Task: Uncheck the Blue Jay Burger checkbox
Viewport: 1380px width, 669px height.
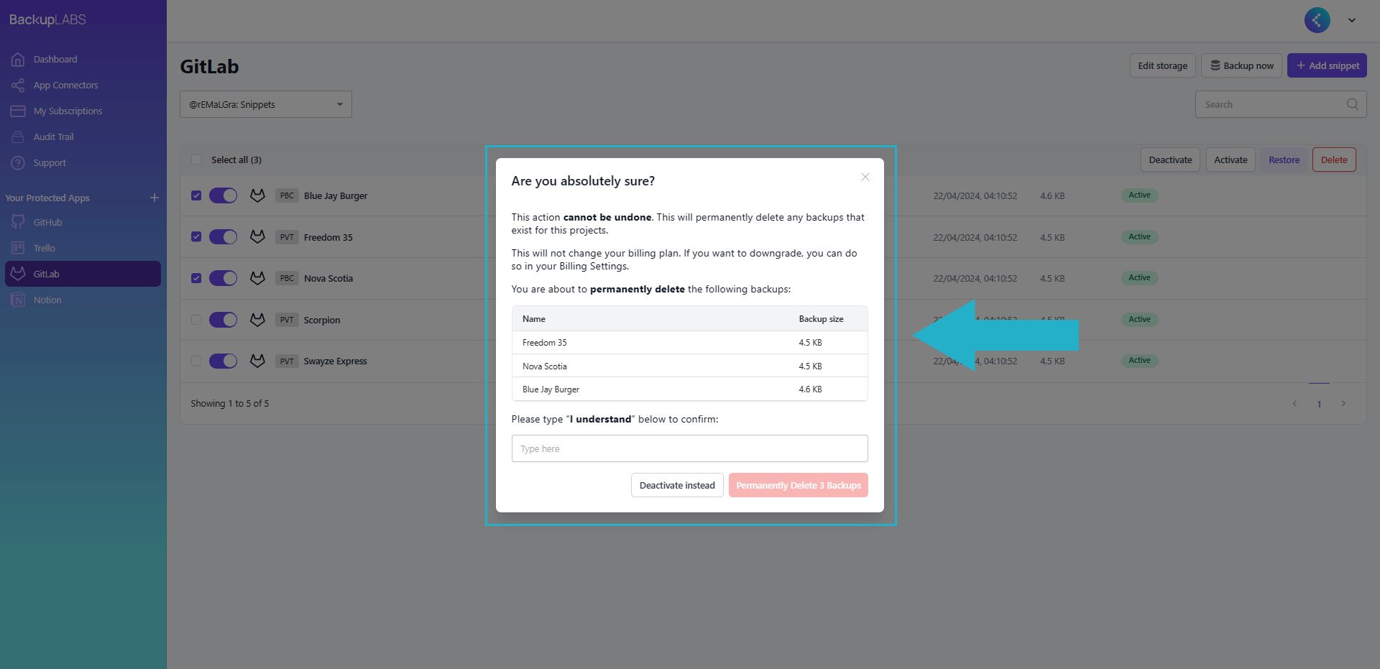Action: pos(196,195)
